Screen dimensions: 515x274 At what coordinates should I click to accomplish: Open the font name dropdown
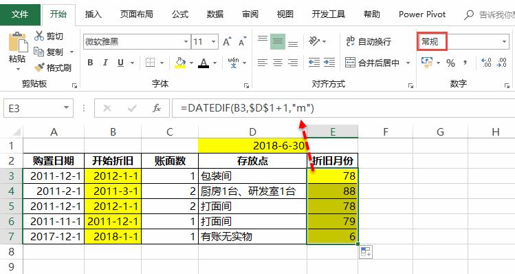[186, 42]
